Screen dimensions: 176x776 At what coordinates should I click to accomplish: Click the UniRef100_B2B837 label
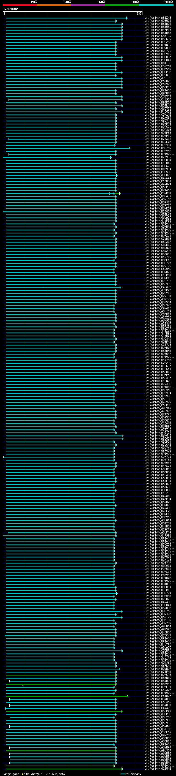pos(158,211)
